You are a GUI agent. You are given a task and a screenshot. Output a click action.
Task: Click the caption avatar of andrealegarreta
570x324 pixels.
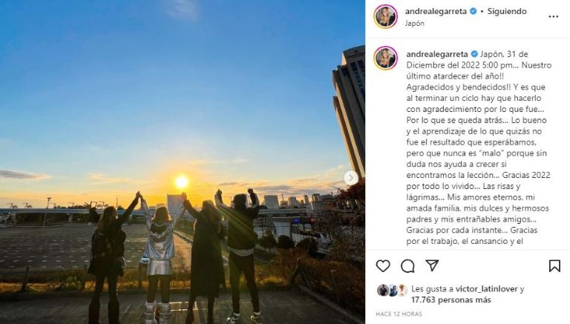[385, 58]
